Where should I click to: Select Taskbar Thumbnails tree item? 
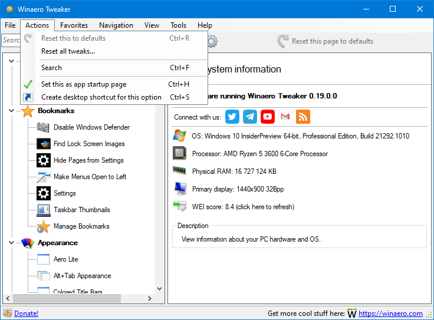tap(81, 210)
